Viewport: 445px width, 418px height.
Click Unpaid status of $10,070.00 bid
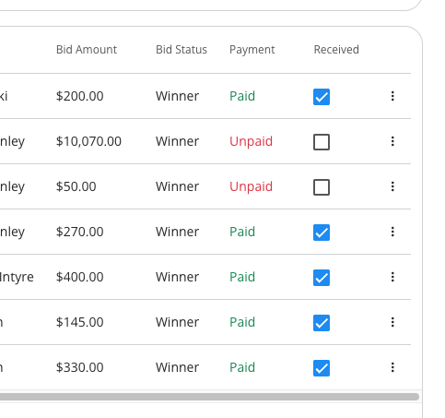pyautogui.click(x=251, y=142)
